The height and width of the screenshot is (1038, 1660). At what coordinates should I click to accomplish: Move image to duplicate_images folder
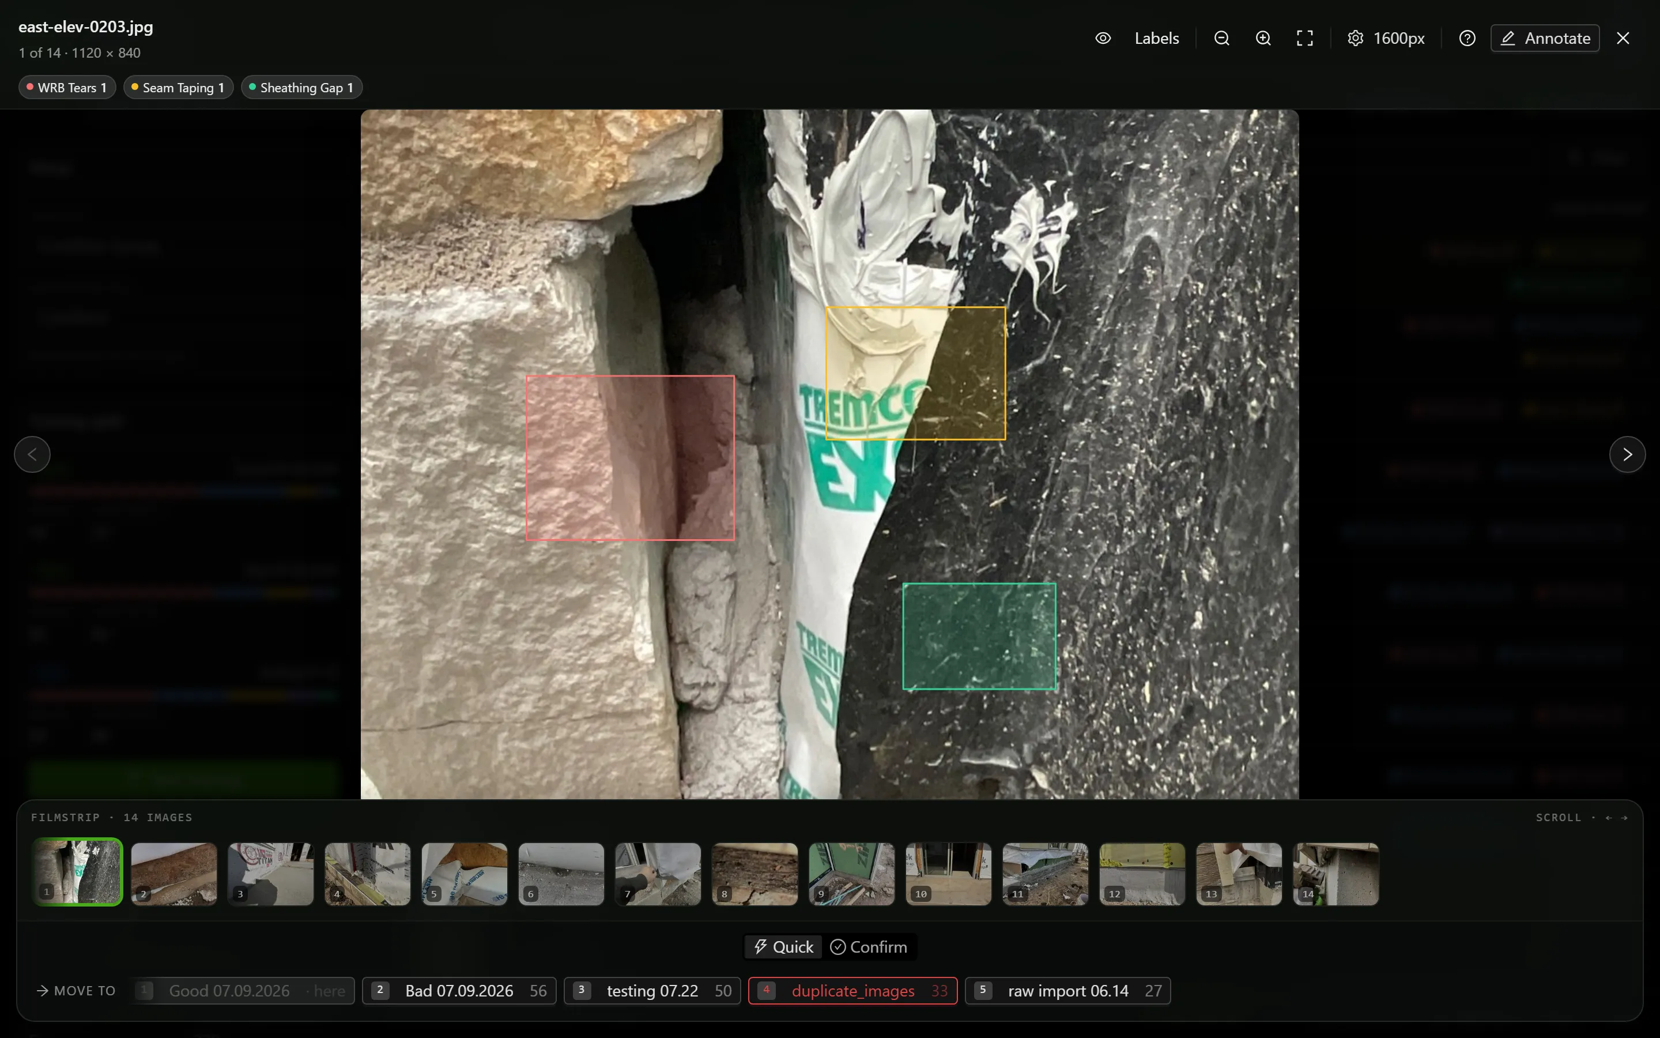[x=852, y=991]
